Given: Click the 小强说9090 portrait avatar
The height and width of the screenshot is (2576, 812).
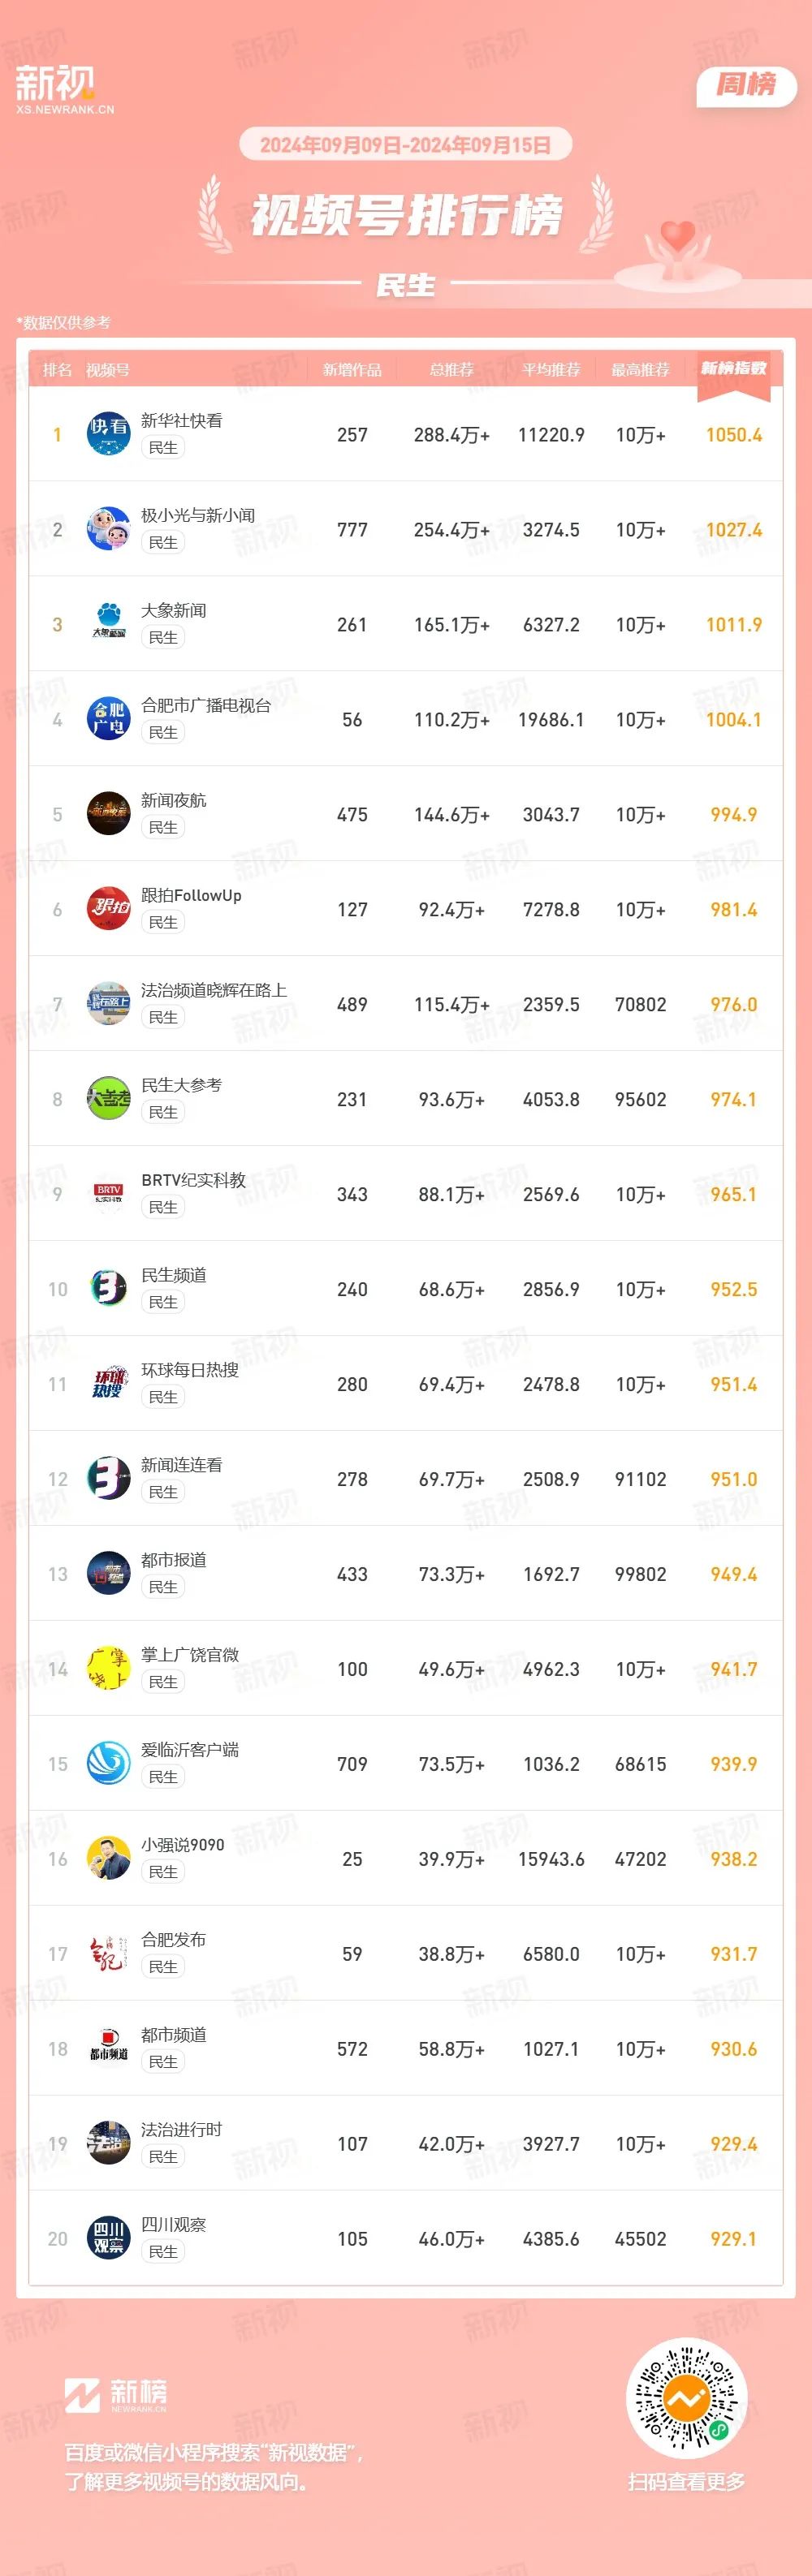Looking at the screenshot, I should [108, 1859].
